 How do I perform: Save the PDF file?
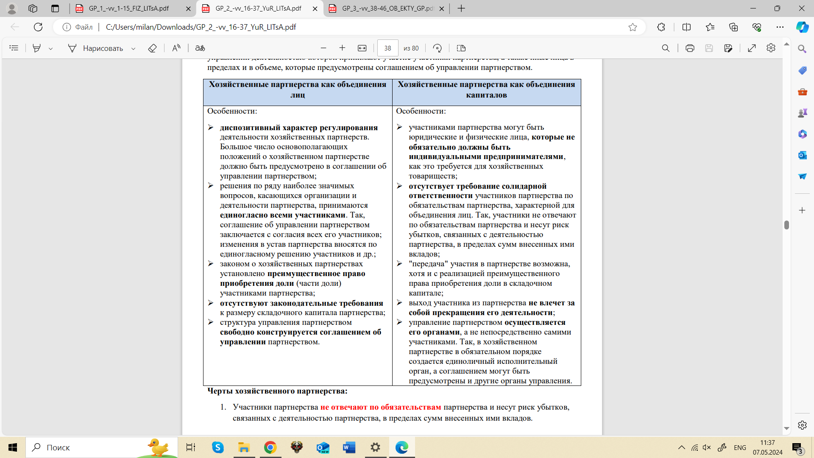click(x=709, y=48)
